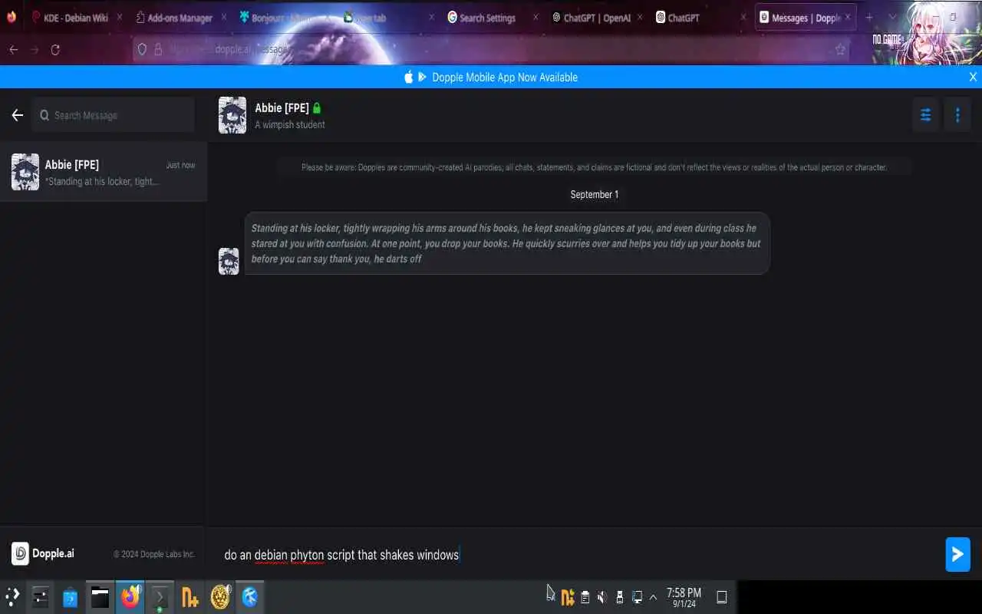
Task: Click the Apple logo in the banner
Action: click(409, 77)
